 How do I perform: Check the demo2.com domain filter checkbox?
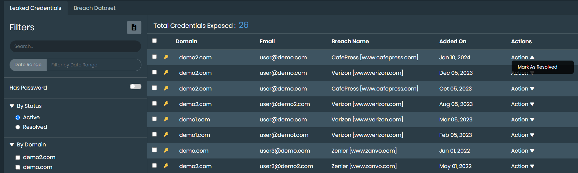click(x=18, y=158)
